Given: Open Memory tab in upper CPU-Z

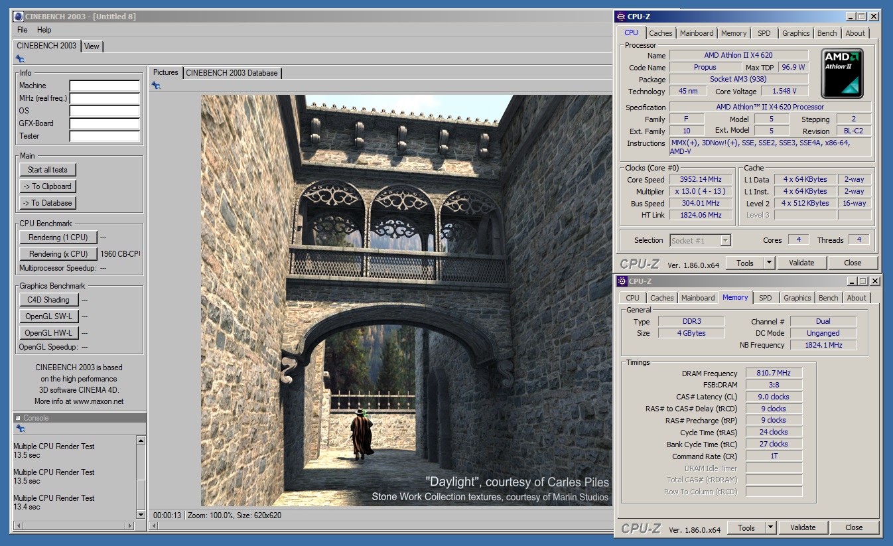Looking at the screenshot, I should 734,33.
